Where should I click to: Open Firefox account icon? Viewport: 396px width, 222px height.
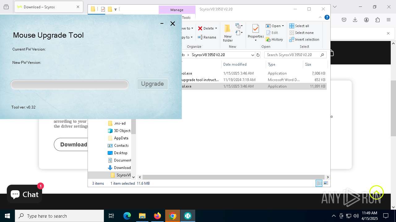point(366,20)
